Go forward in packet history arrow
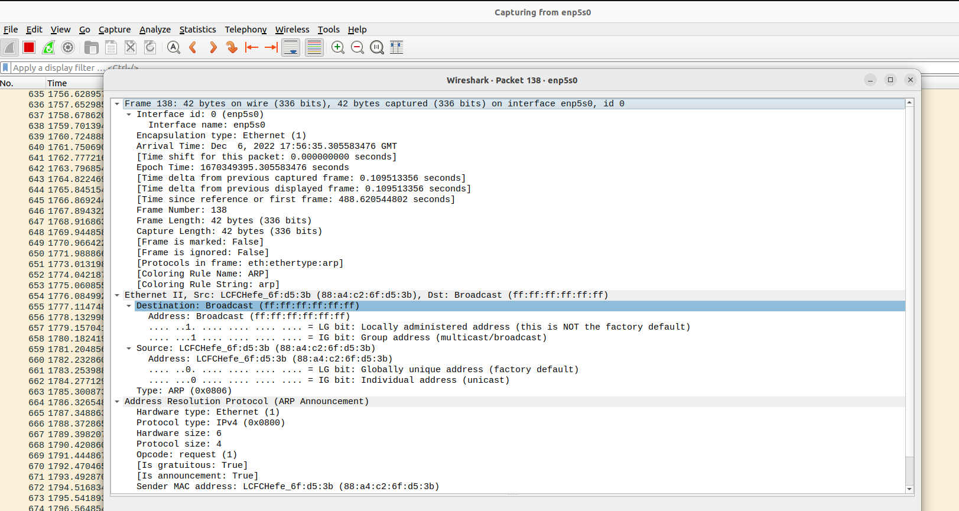The width and height of the screenshot is (959, 511). pyautogui.click(x=213, y=48)
